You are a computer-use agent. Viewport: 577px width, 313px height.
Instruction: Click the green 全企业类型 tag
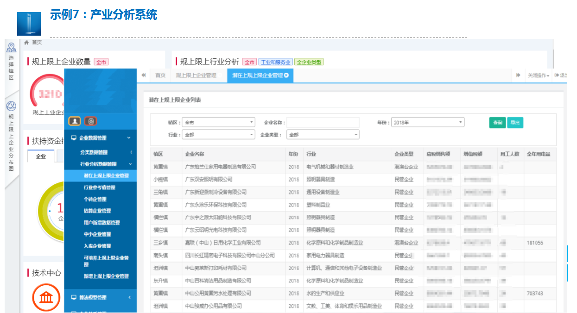(x=309, y=62)
